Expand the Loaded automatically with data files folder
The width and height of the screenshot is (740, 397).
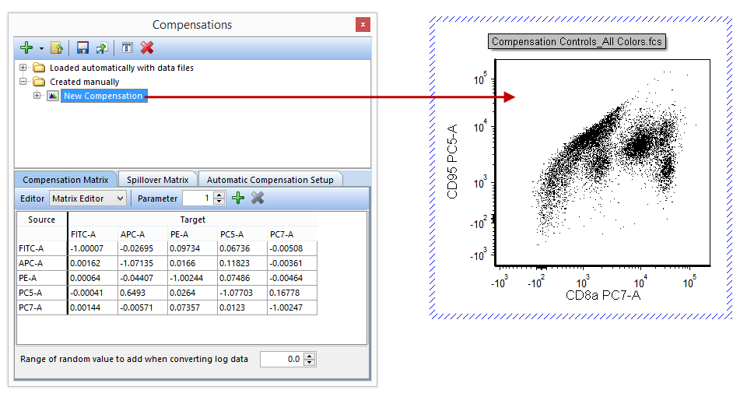[23, 68]
